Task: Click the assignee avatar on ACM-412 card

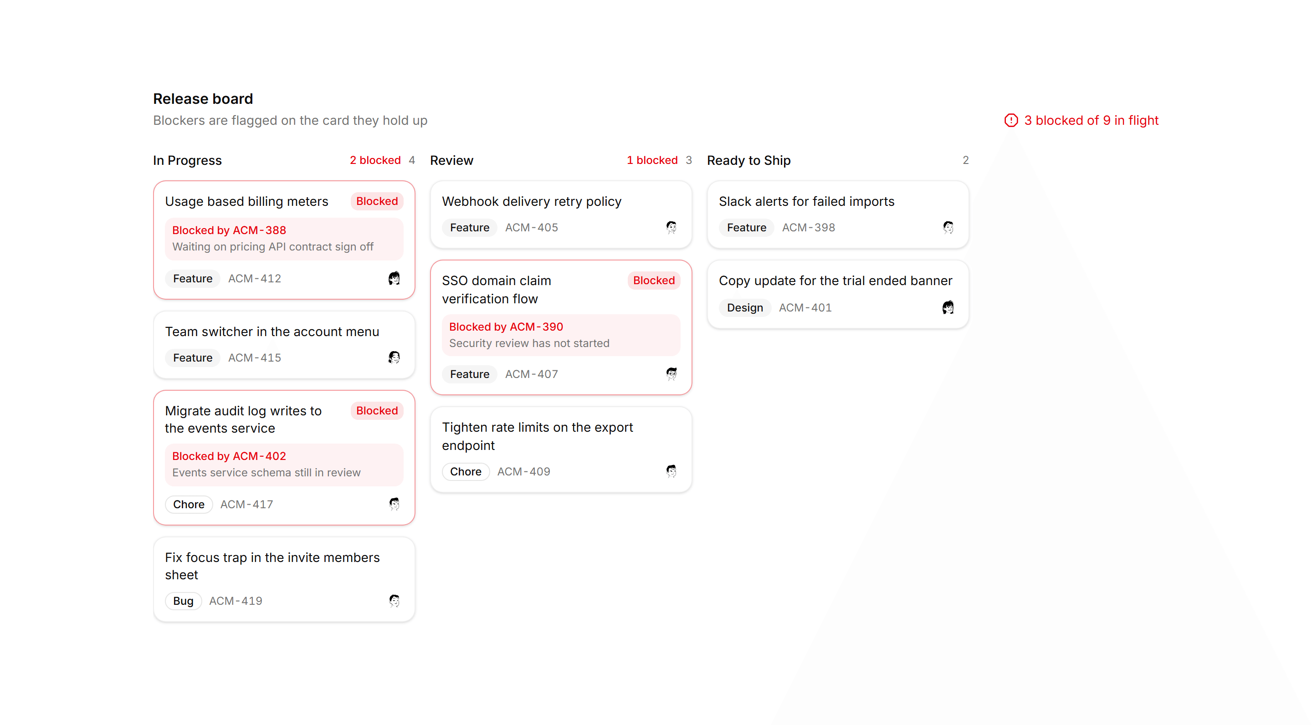Action: pos(394,279)
